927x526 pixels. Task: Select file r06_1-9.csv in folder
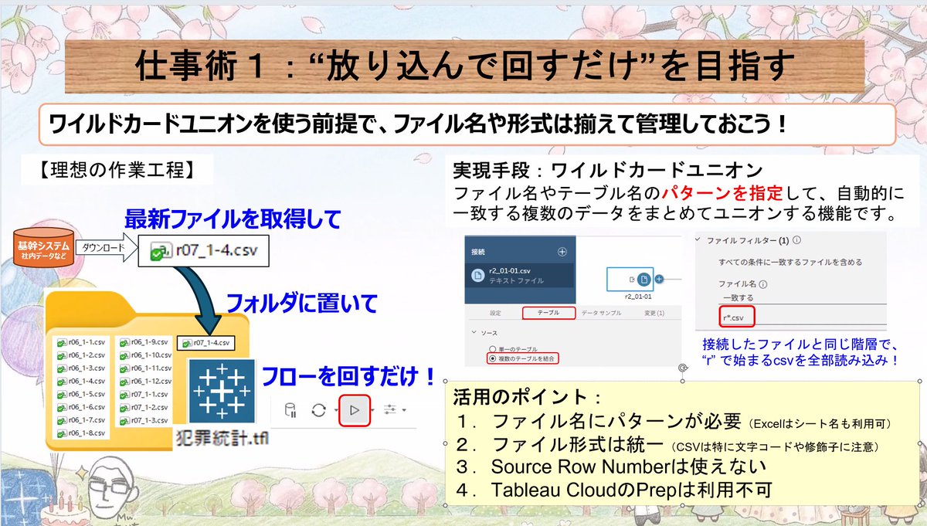tap(142, 342)
